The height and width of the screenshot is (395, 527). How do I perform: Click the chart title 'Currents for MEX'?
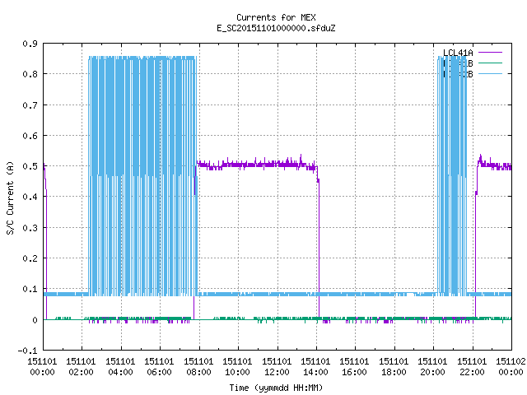[x=276, y=17]
